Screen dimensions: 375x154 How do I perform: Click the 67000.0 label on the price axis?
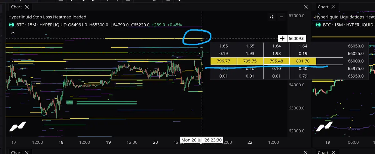coord(297,16)
